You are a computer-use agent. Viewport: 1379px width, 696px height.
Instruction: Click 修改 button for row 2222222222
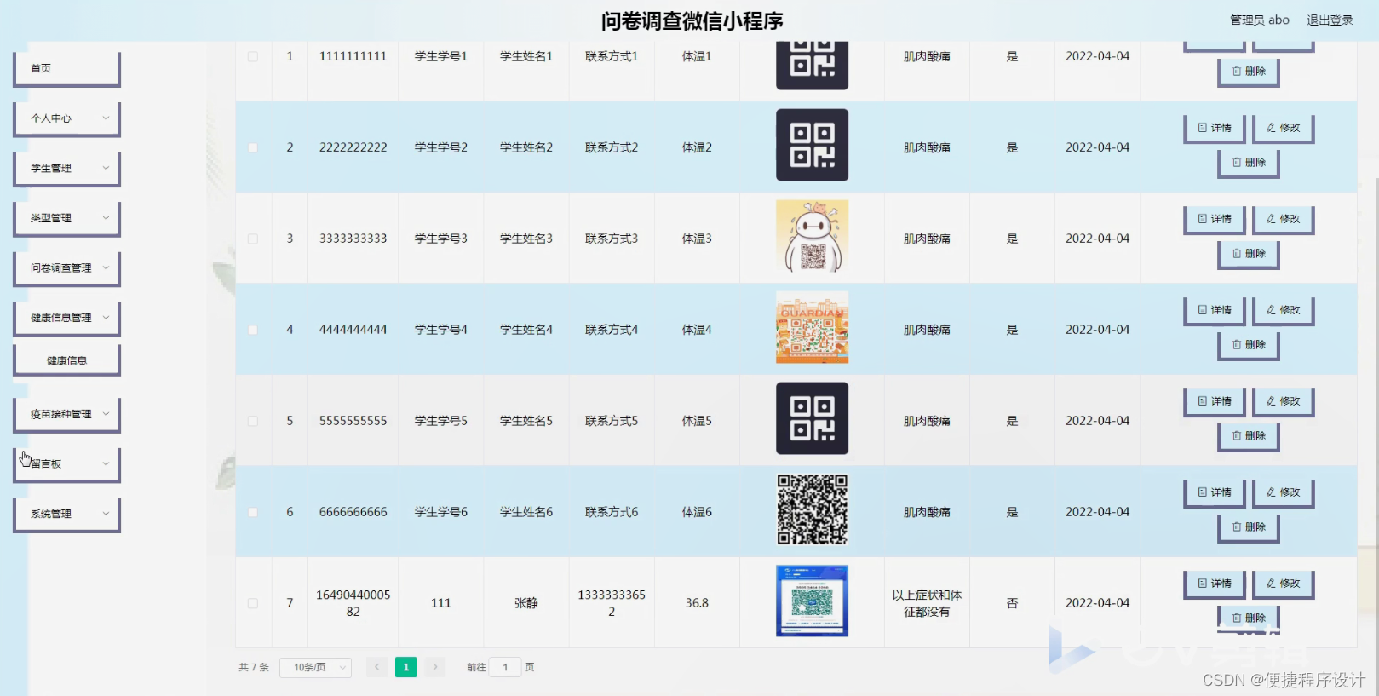1284,128
